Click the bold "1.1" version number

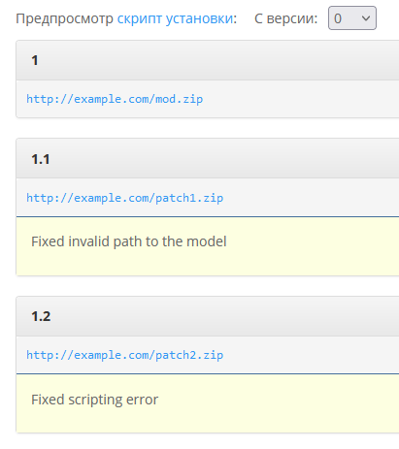41,159
